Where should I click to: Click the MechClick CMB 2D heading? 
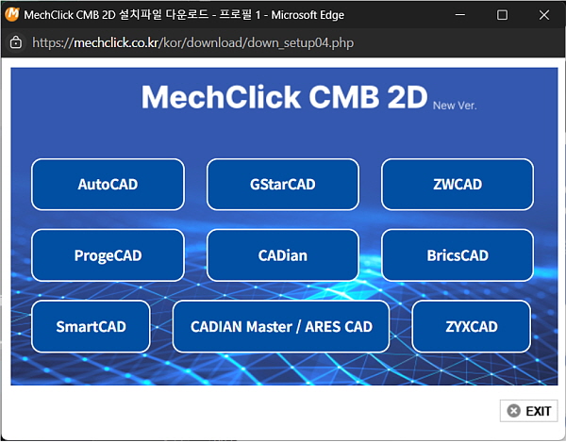(x=285, y=97)
